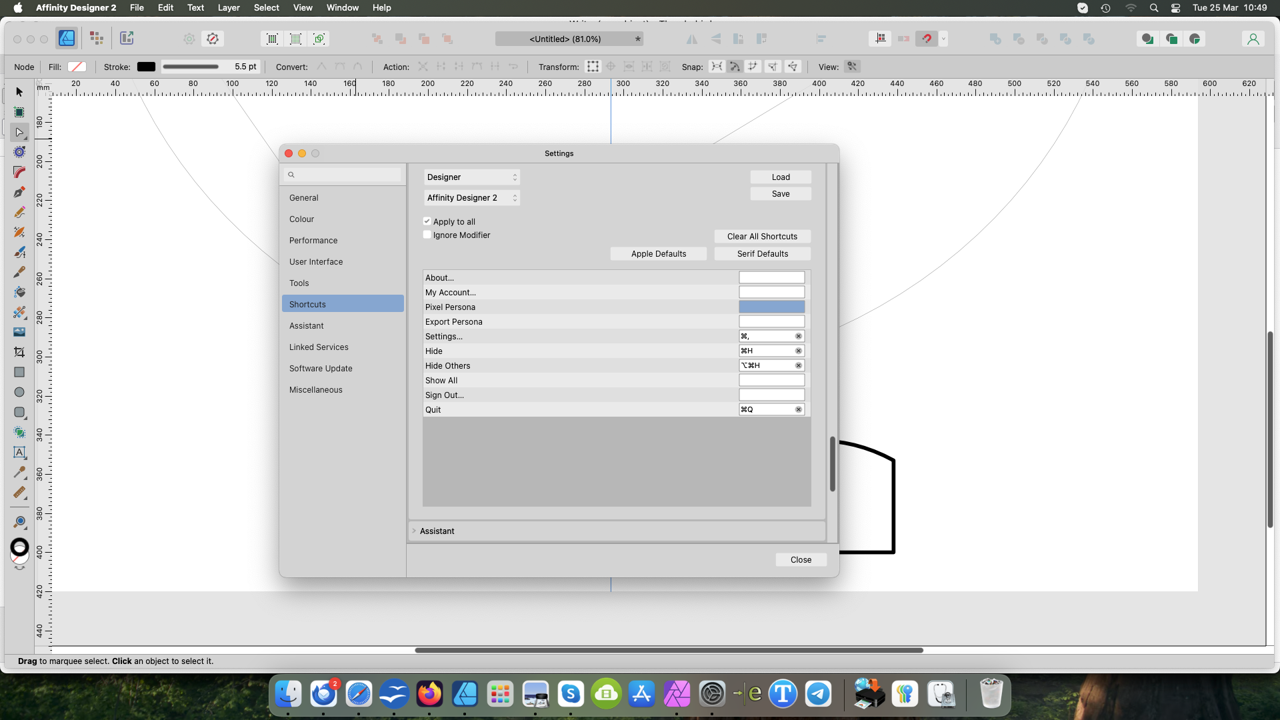Select the Pencil tool

point(19,212)
